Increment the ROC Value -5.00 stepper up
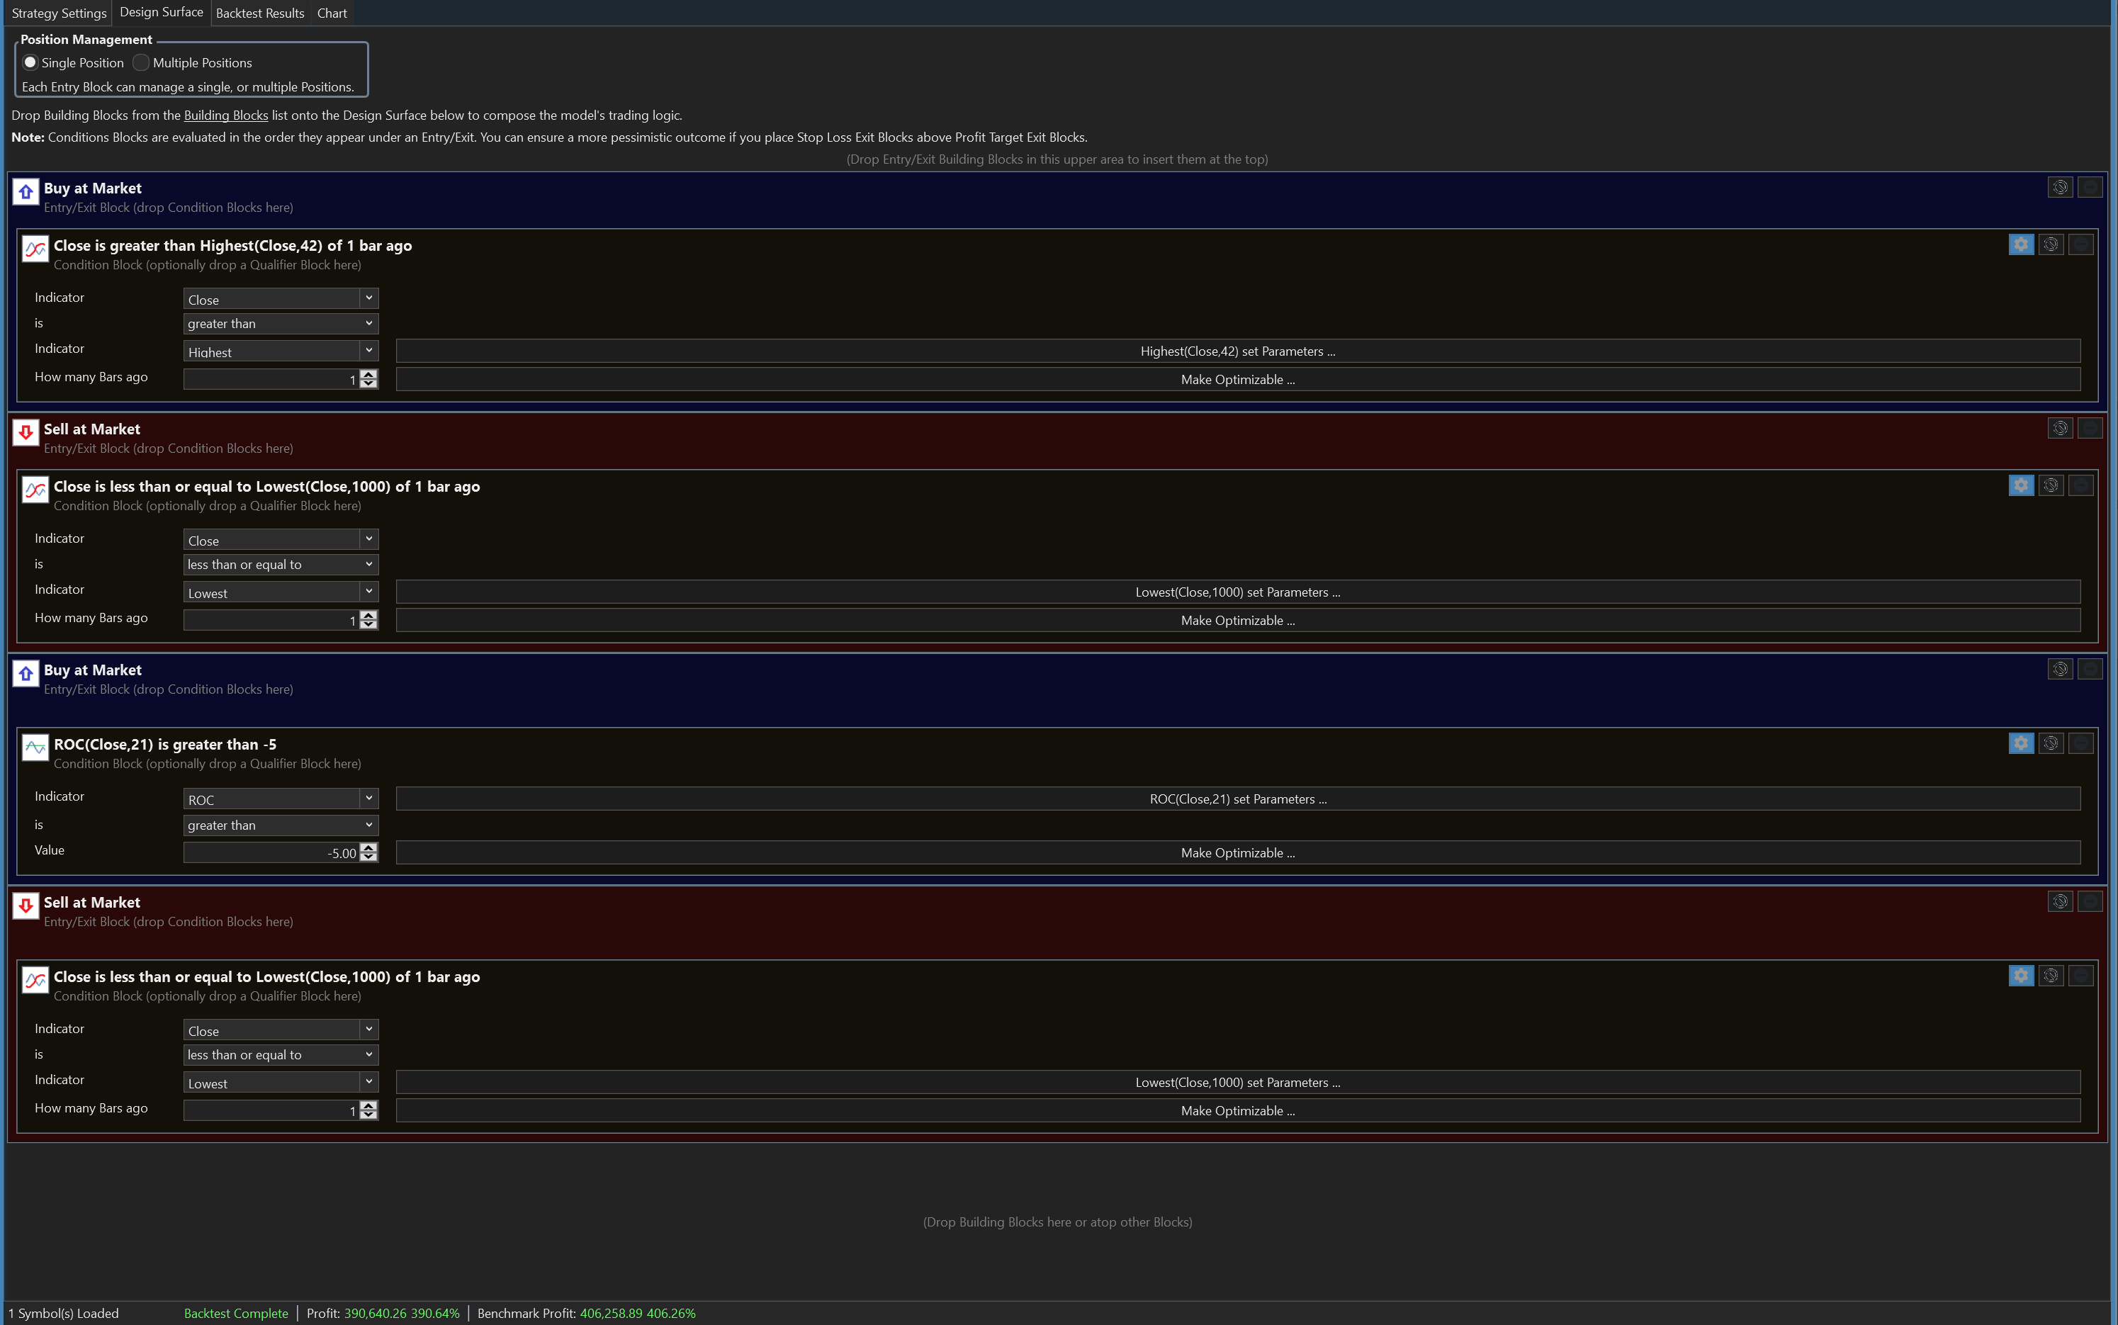 (x=369, y=847)
